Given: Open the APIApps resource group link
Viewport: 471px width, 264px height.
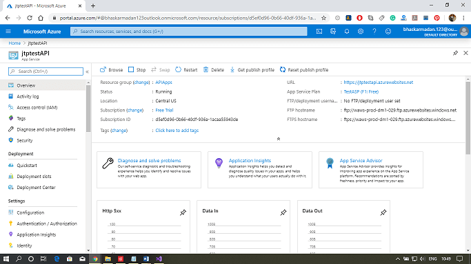Looking at the screenshot, I should tap(163, 82).
